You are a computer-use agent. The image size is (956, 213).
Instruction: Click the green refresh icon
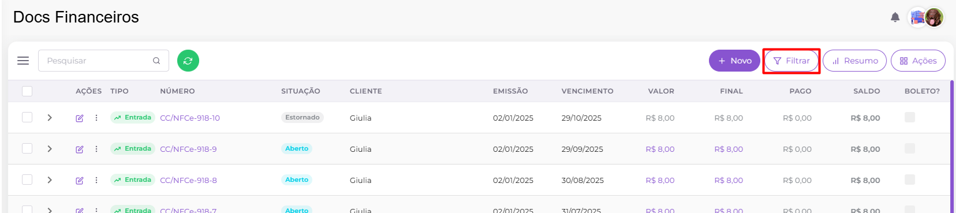188,61
